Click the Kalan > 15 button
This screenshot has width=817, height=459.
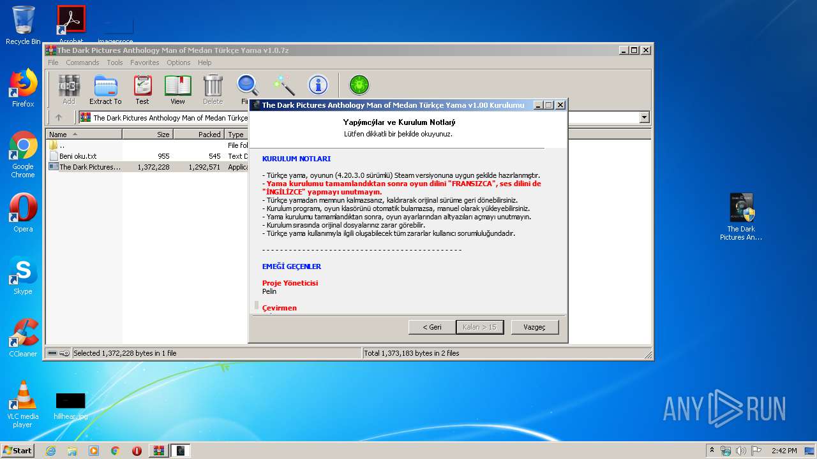click(x=480, y=327)
